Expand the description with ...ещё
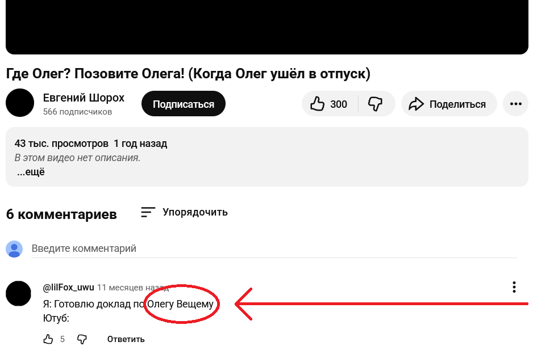The width and height of the screenshot is (533, 350). (x=31, y=172)
